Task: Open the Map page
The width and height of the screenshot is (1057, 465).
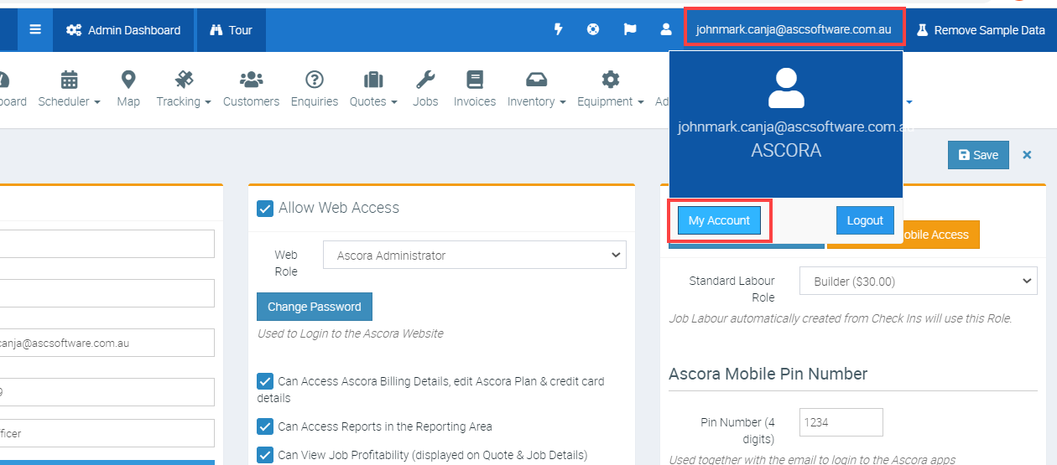Action: tap(128, 89)
